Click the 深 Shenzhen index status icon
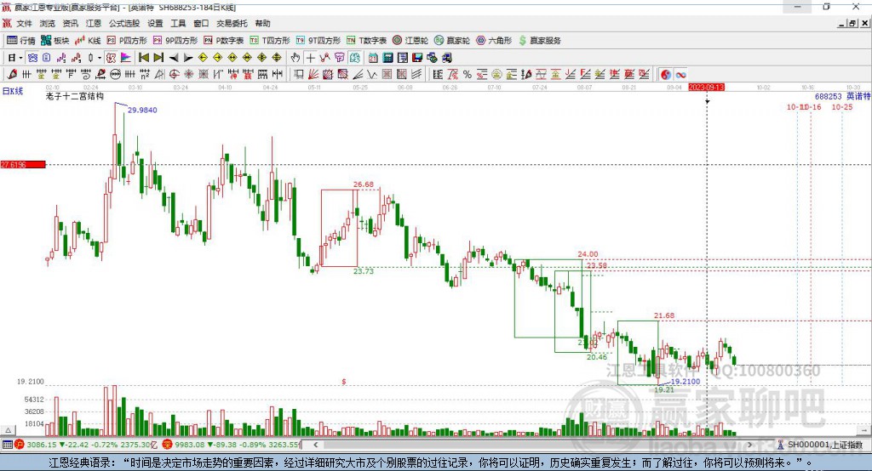This screenshot has width=872, height=471. (167, 445)
